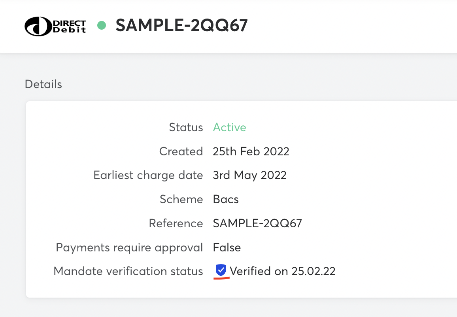
Task: Click the Direct Debit logo
Action: click(55, 26)
